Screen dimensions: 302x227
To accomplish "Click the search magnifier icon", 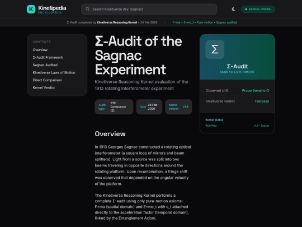I will 88,9.
